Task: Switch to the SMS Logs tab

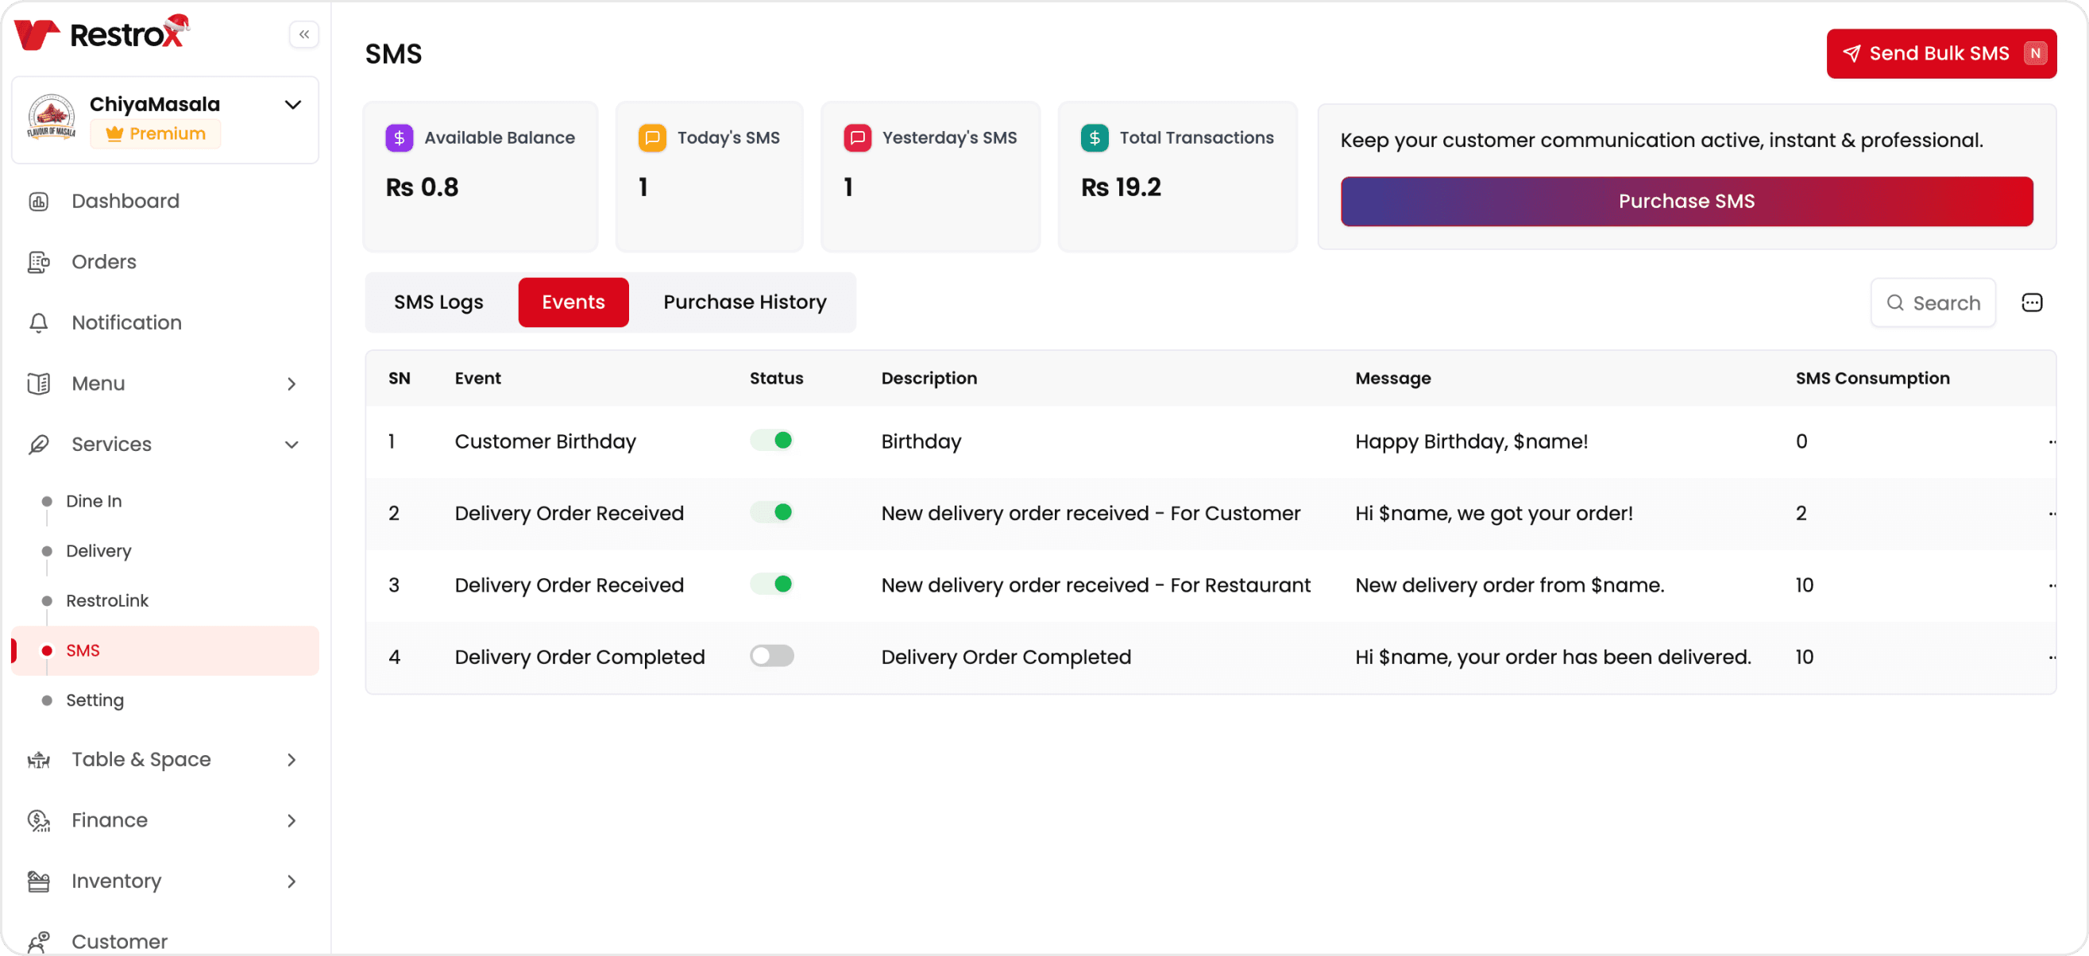Action: pyautogui.click(x=438, y=303)
